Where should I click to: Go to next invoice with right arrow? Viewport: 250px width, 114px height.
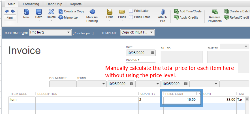[x=13, y=11]
